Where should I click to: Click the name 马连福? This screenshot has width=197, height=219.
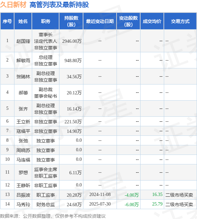click(23, 159)
